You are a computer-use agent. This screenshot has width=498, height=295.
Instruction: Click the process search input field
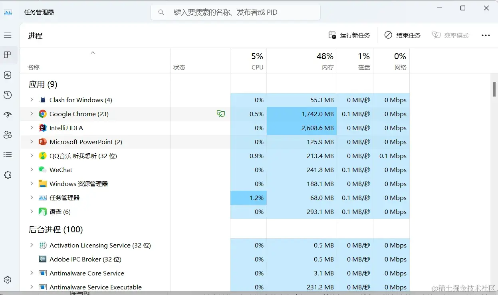click(x=236, y=12)
